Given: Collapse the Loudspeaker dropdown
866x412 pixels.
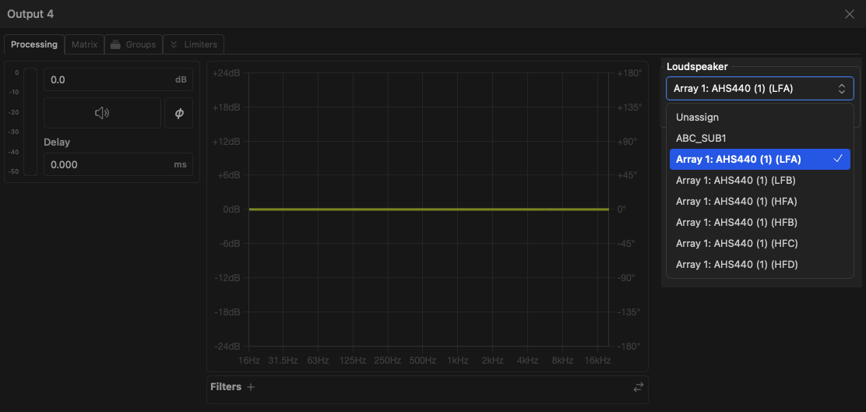Looking at the screenshot, I should pyautogui.click(x=759, y=89).
